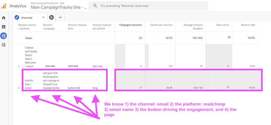This screenshot has height=125, width=271.
Task: Click the 0.0% bounce rate value
Action: coord(252,66)
